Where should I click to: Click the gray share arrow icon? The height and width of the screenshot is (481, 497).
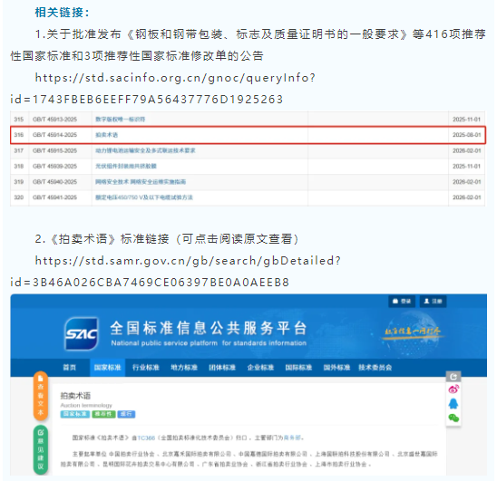point(453,377)
